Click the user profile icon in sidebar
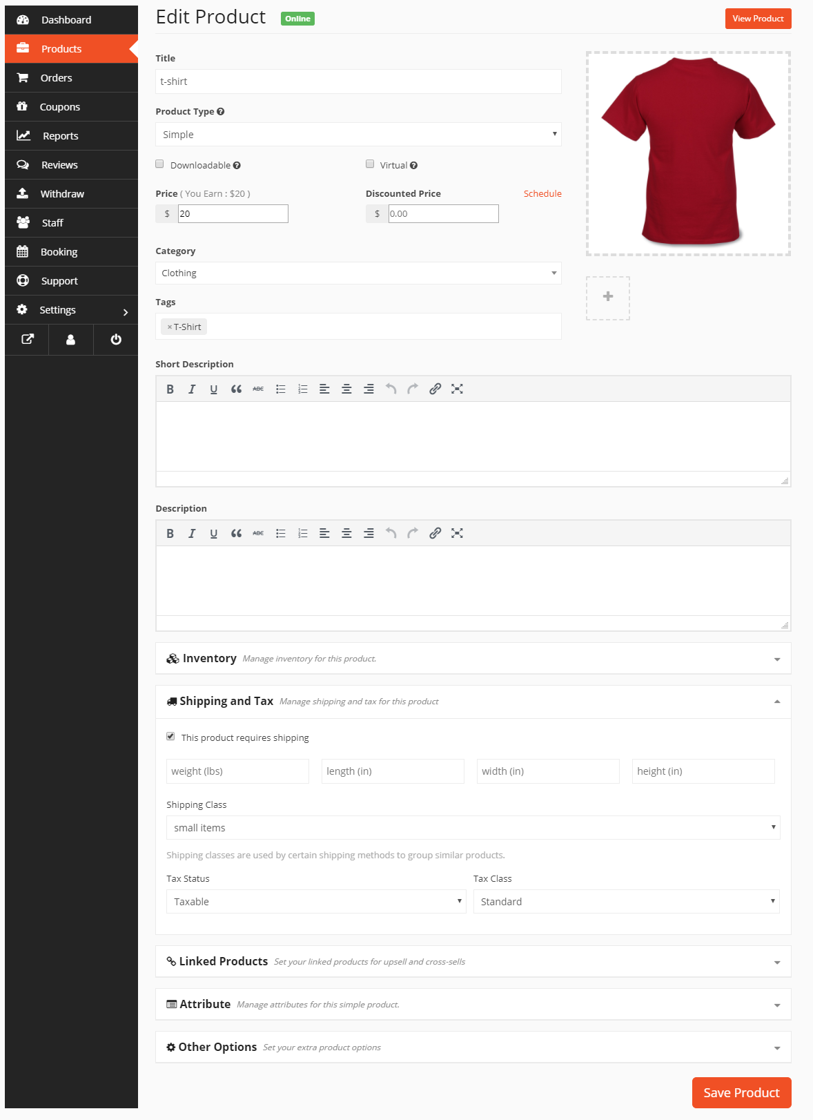813x1120 pixels. point(70,340)
